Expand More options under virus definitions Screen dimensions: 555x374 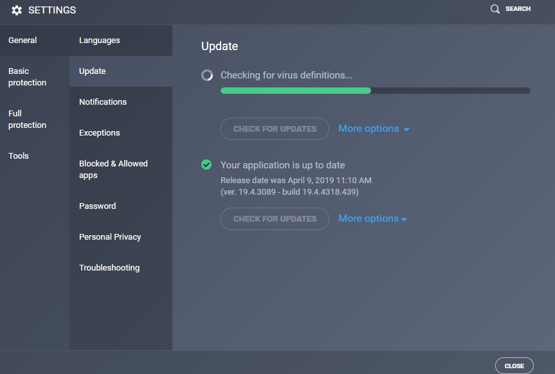(x=374, y=129)
